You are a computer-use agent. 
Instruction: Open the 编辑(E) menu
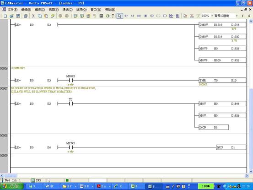click(26, 10)
